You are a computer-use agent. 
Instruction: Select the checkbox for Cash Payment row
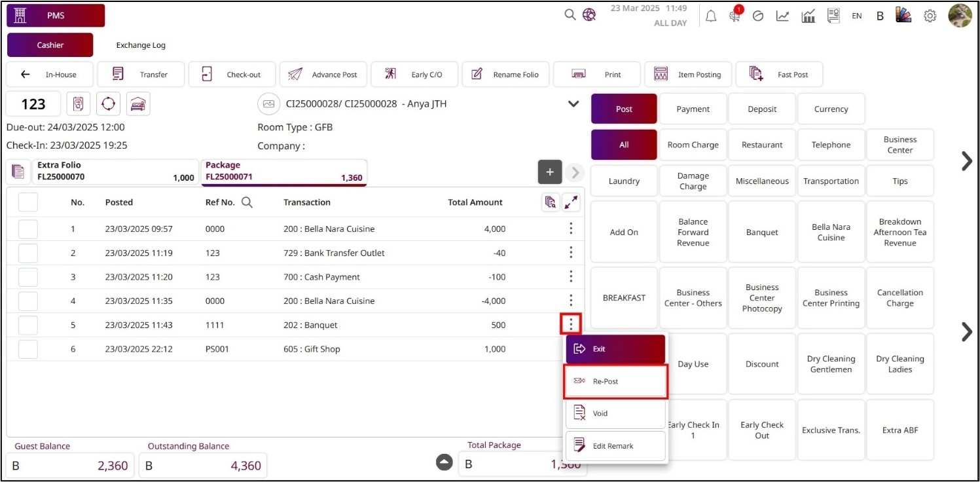pos(28,277)
